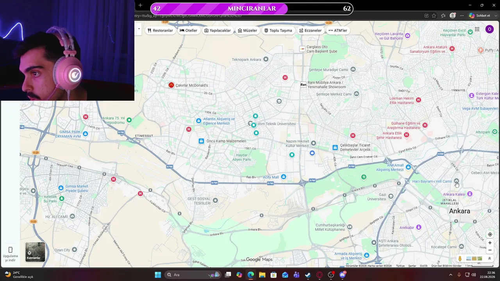Click the Teknopark Ankara marker
Screen dimensions: 500x281
(x=266, y=59)
